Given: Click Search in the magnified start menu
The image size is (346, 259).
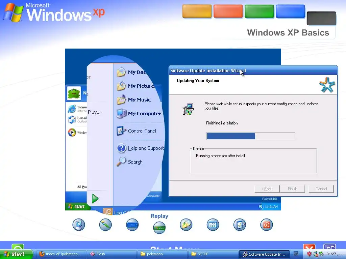Looking at the screenshot, I should click(x=130, y=162).
